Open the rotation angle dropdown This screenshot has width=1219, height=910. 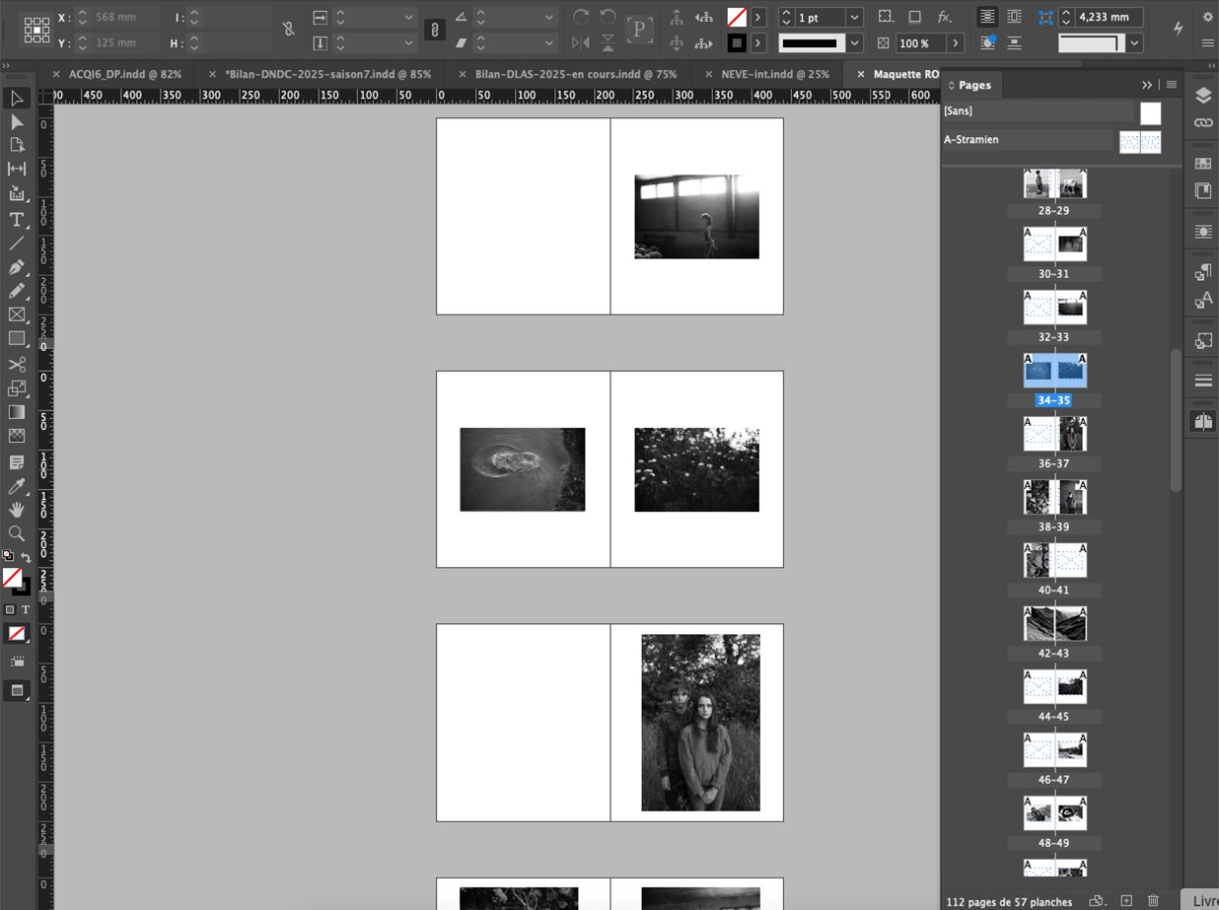click(x=549, y=18)
